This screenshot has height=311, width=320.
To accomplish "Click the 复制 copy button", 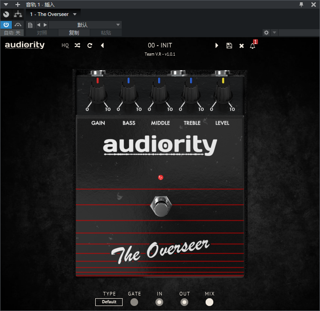I will coord(74,33).
